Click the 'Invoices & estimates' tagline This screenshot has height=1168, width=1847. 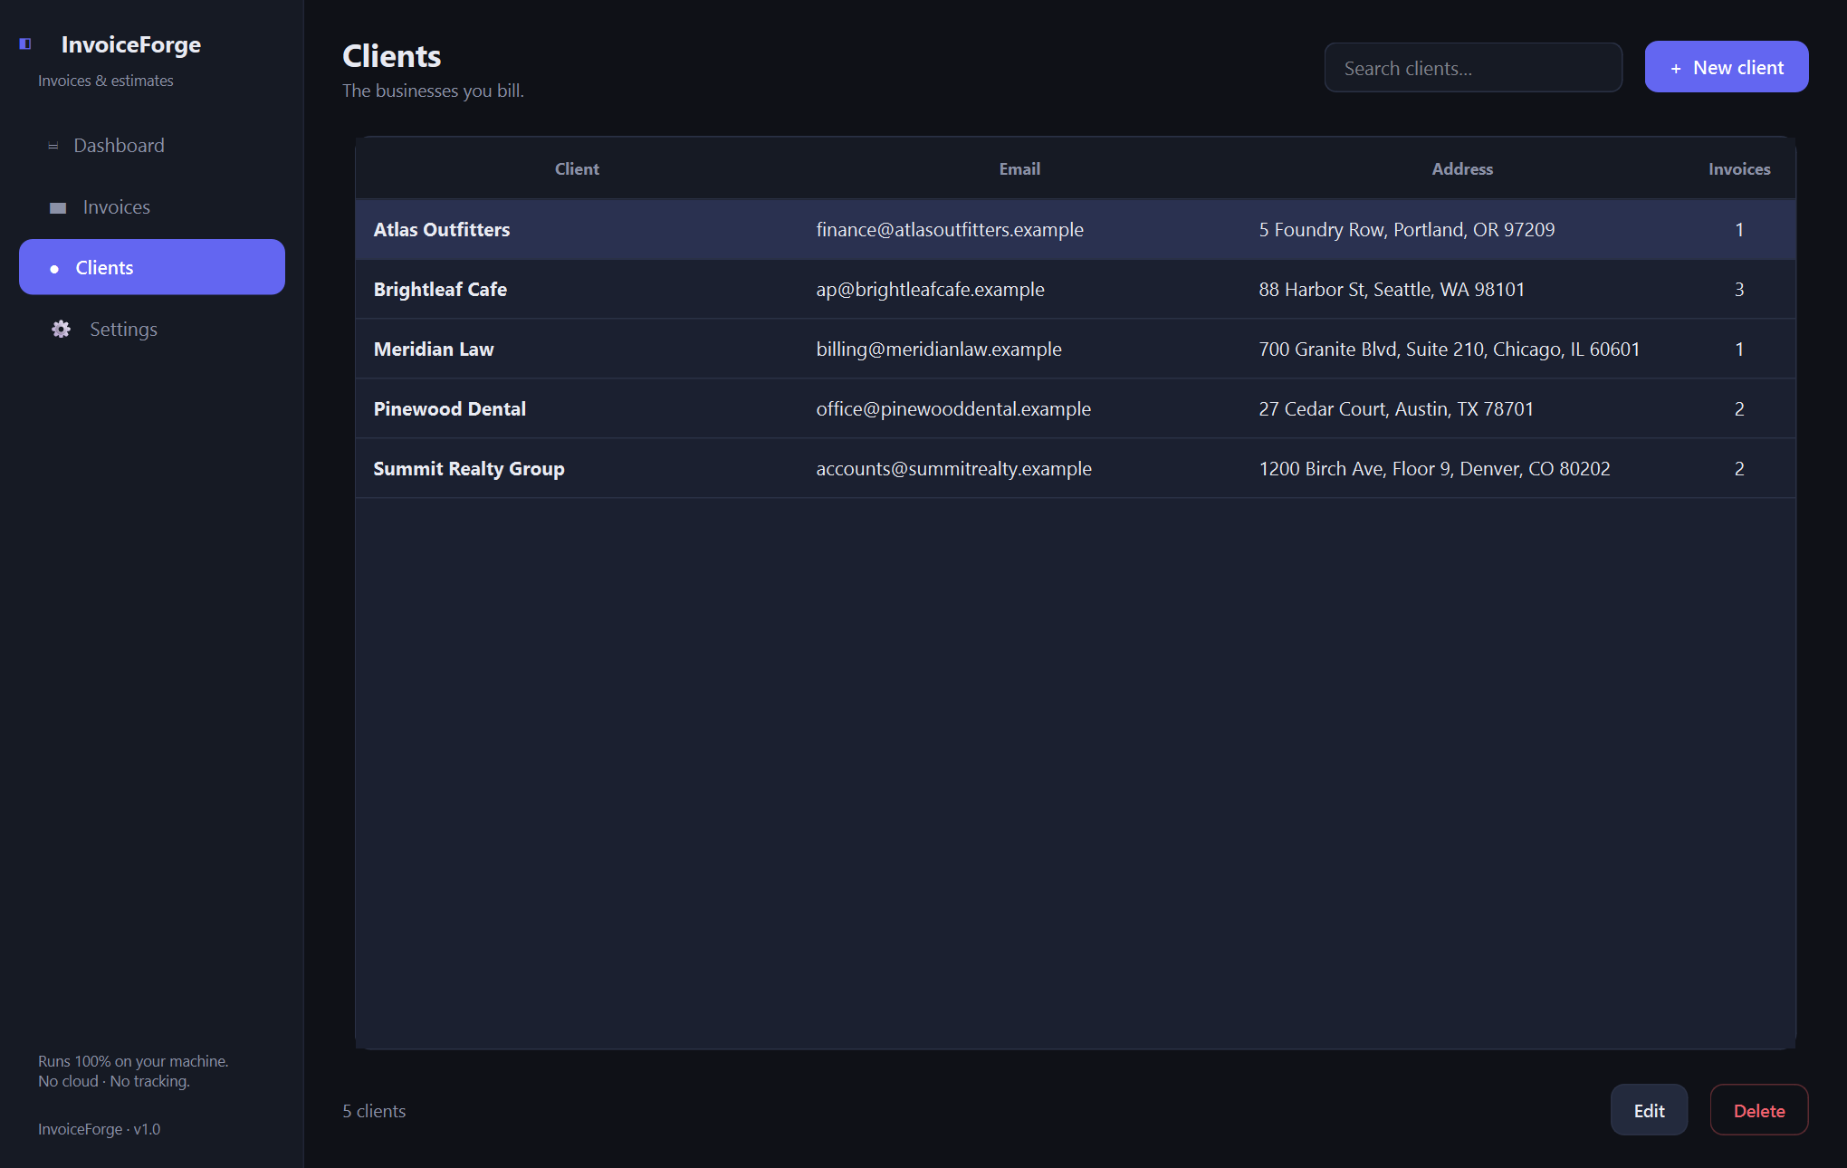[x=105, y=81]
